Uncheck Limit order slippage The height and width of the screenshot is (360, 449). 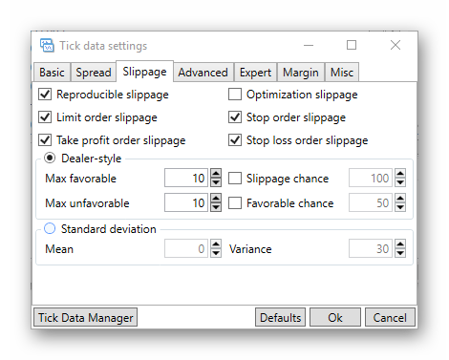click(x=45, y=117)
